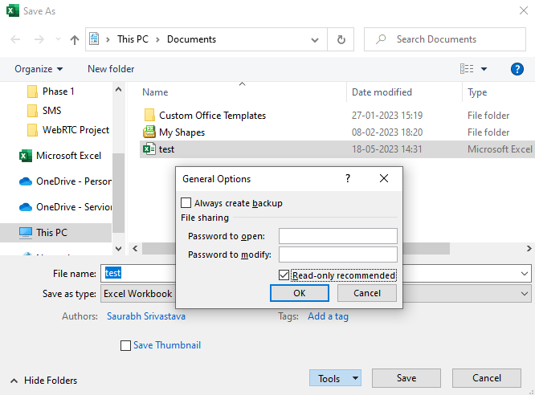This screenshot has width=535, height=395.
Task: Sort files by Name column
Action: click(x=155, y=92)
